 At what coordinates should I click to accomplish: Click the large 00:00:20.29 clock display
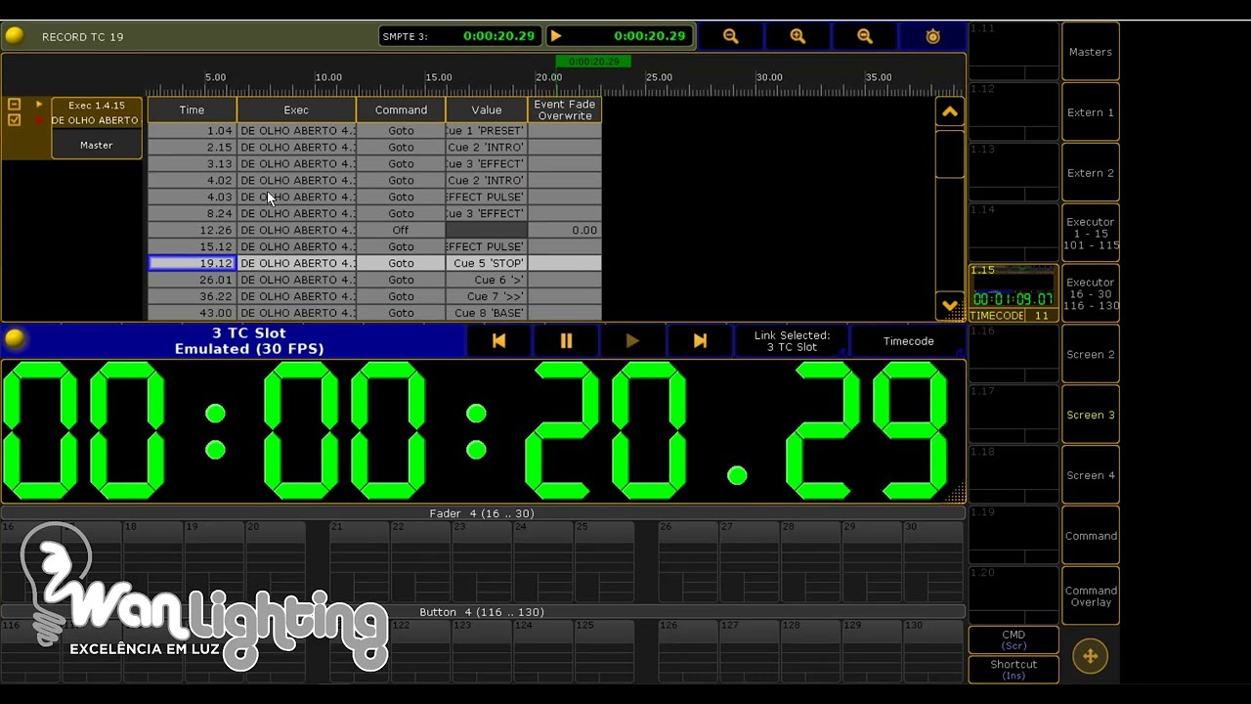coord(483,431)
